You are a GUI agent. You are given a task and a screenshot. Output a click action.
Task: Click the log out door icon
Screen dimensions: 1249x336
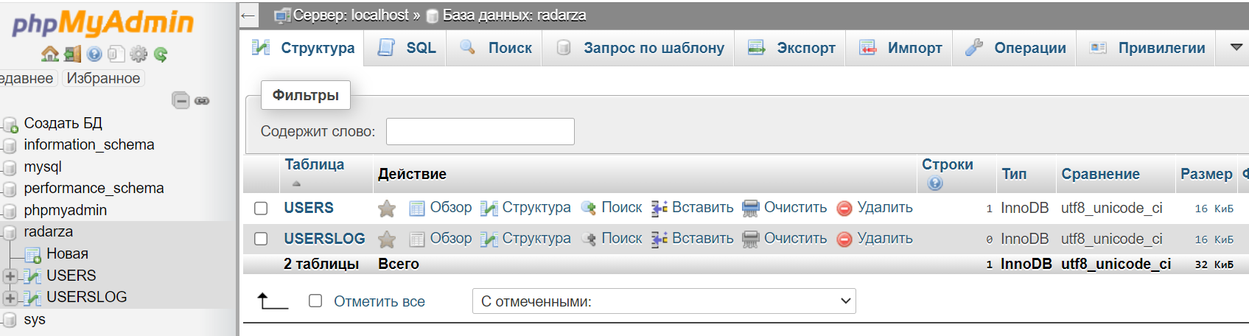pyautogui.click(x=72, y=54)
